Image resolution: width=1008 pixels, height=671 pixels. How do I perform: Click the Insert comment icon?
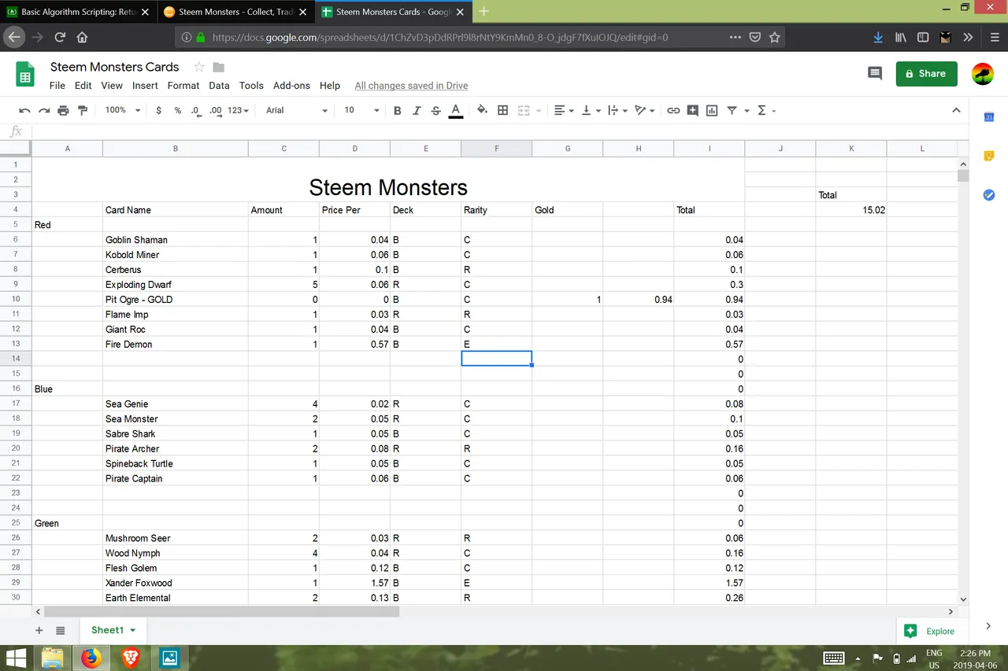(x=693, y=111)
